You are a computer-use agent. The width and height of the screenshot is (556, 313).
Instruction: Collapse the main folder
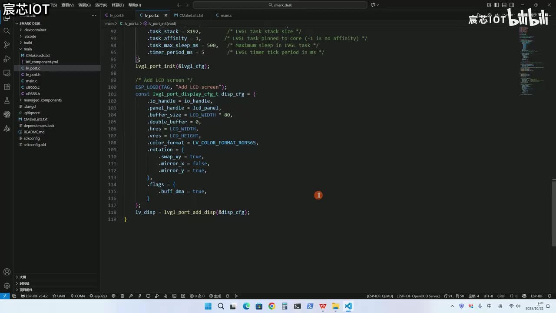click(x=57, y=49)
